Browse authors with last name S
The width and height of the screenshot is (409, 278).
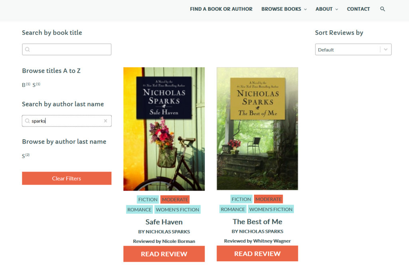point(24,156)
